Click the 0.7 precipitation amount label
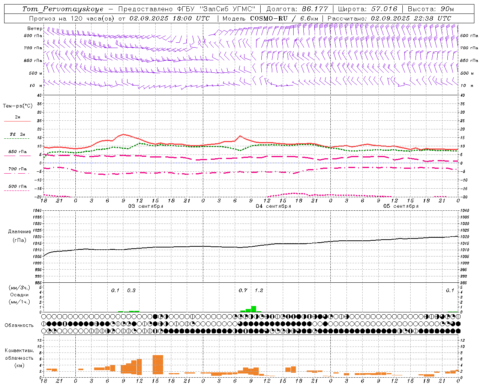480x384 pixels. coord(243,291)
